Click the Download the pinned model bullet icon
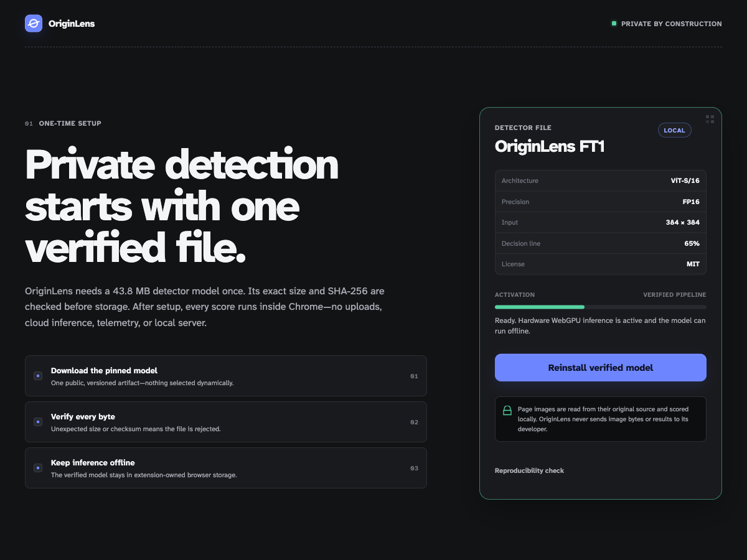This screenshot has height=560, width=747. pos(38,376)
